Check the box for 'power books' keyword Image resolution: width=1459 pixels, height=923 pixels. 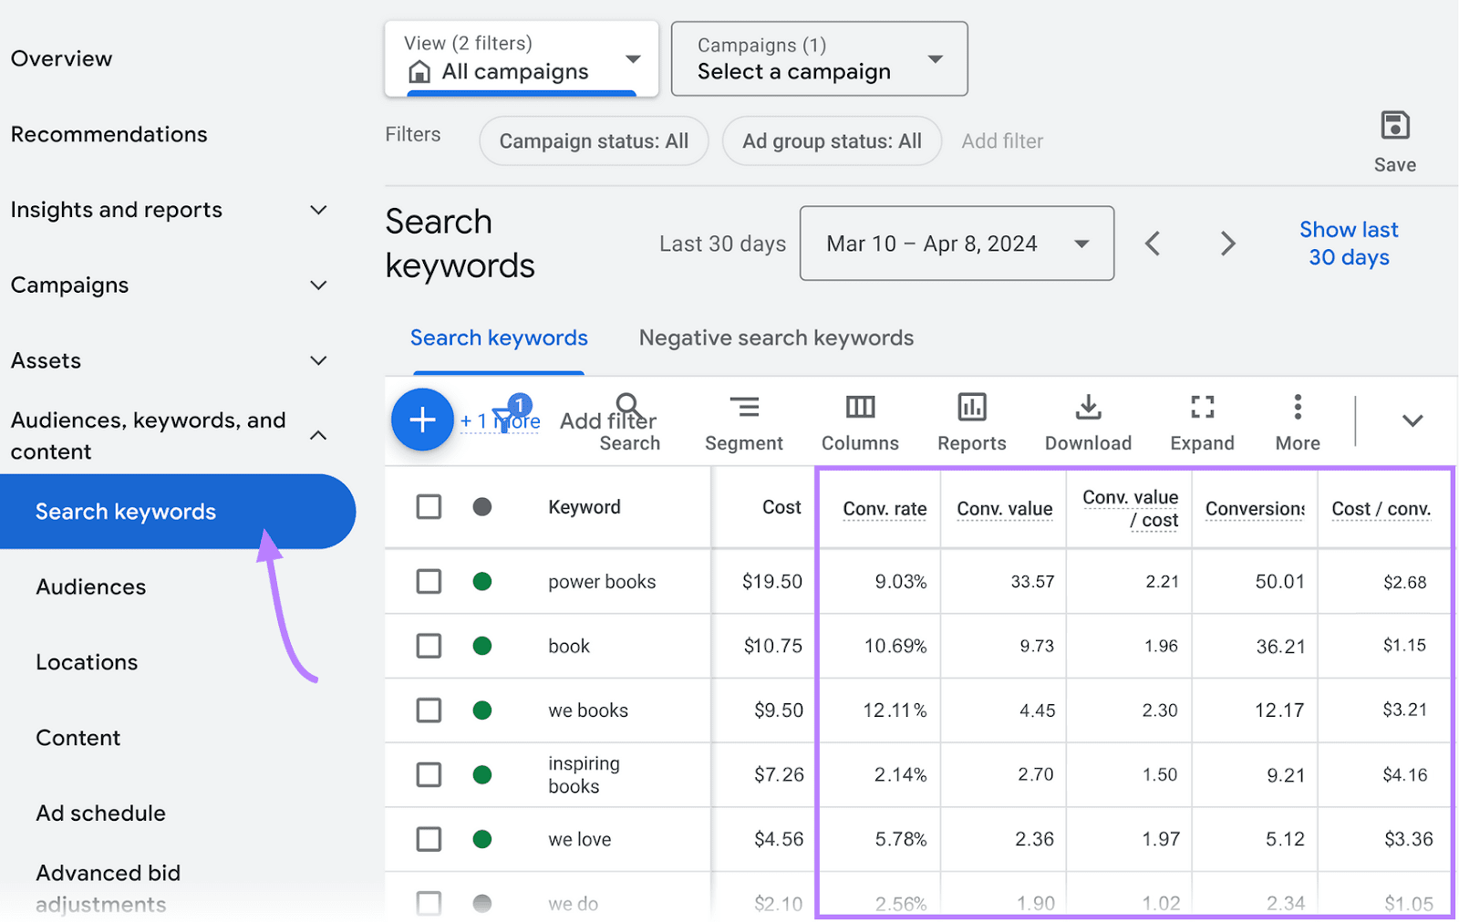pos(429,582)
